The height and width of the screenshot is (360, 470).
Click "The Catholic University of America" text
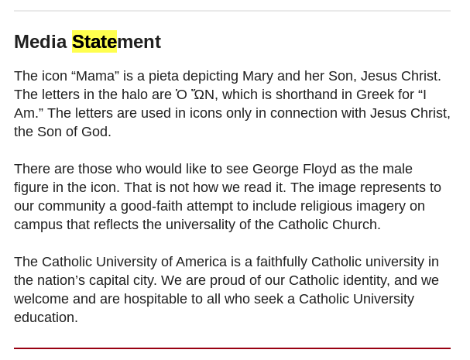point(121,262)
